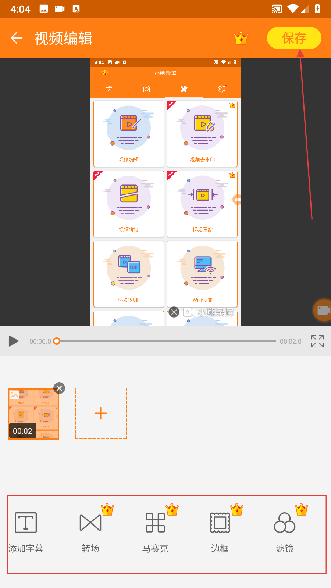This screenshot has width=331, height=588.
Task: Click the Wi-Fi icon in status bar
Action: (x=293, y=9)
